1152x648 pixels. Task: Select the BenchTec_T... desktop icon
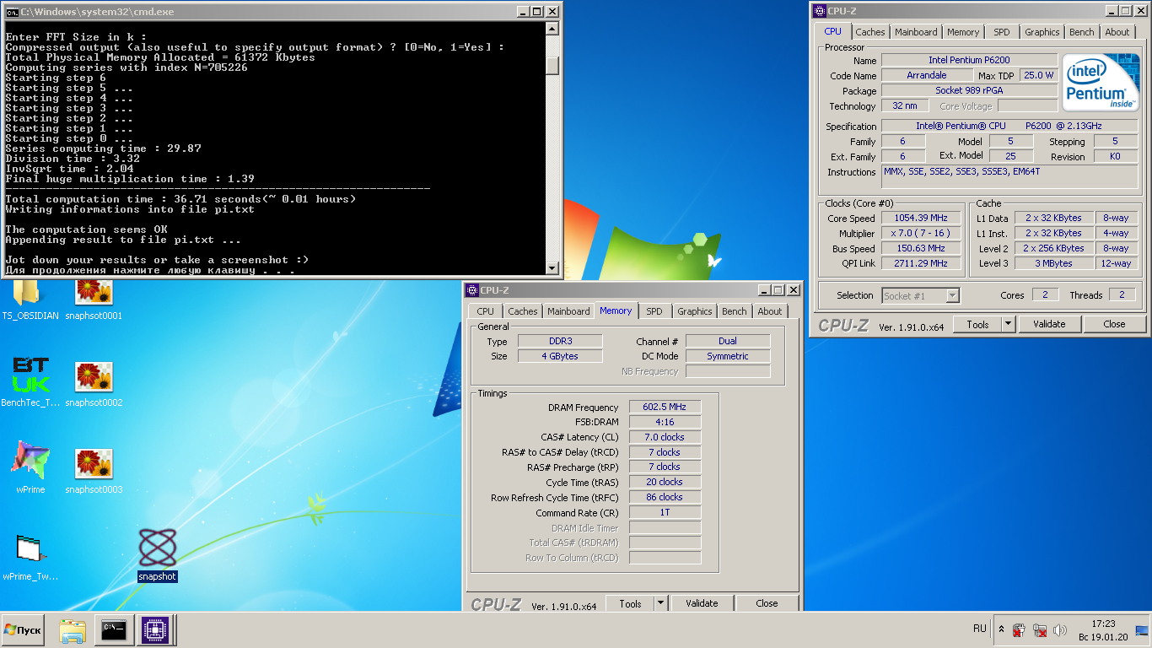[x=30, y=383]
